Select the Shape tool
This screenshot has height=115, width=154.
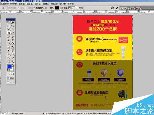pyautogui.click(x=13, y=54)
